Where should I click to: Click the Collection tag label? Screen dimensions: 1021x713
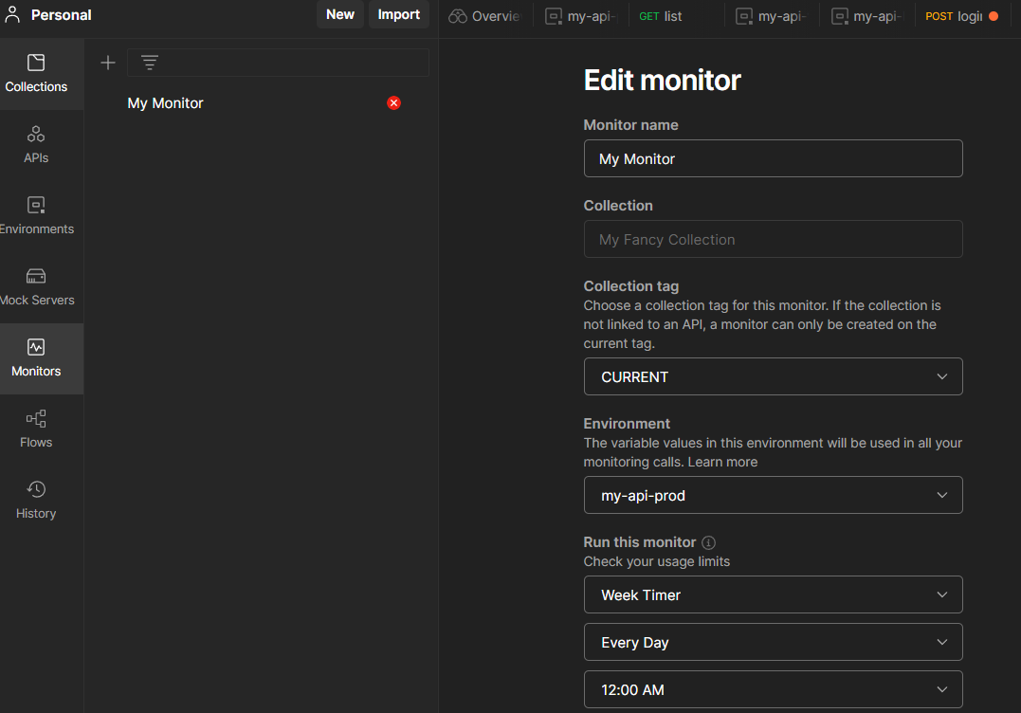[x=631, y=285]
